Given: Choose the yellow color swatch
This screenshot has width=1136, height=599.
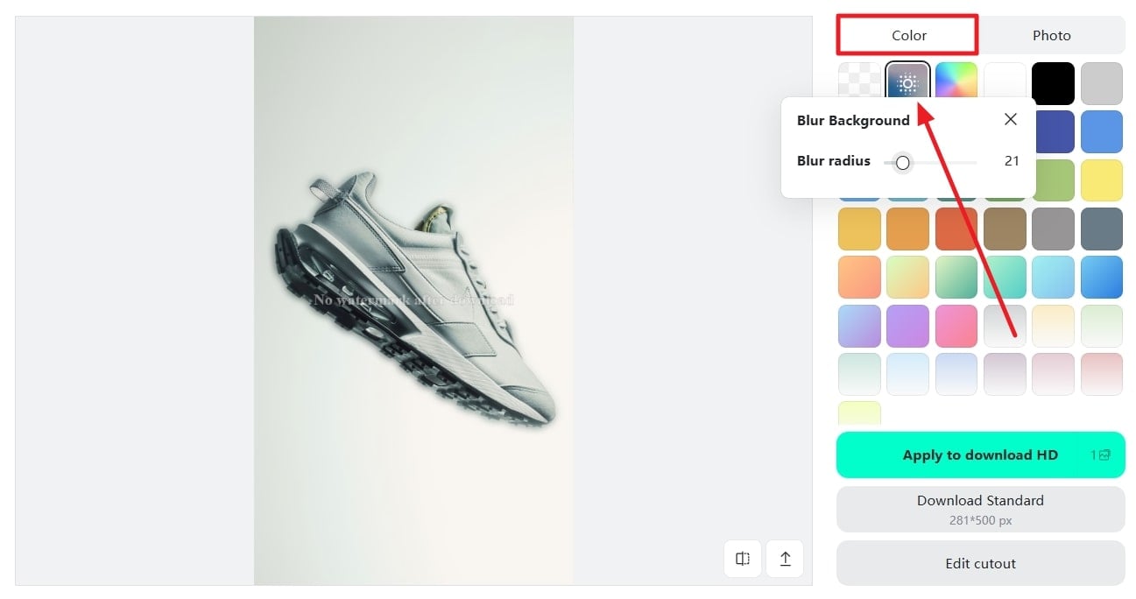Looking at the screenshot, I should point(1102,180).
